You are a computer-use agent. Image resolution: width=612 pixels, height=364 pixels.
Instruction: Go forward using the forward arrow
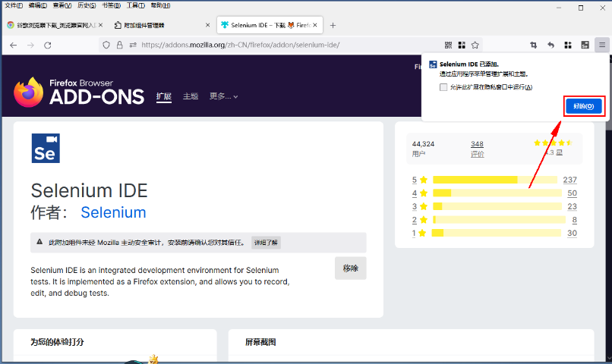coord(30,45)
